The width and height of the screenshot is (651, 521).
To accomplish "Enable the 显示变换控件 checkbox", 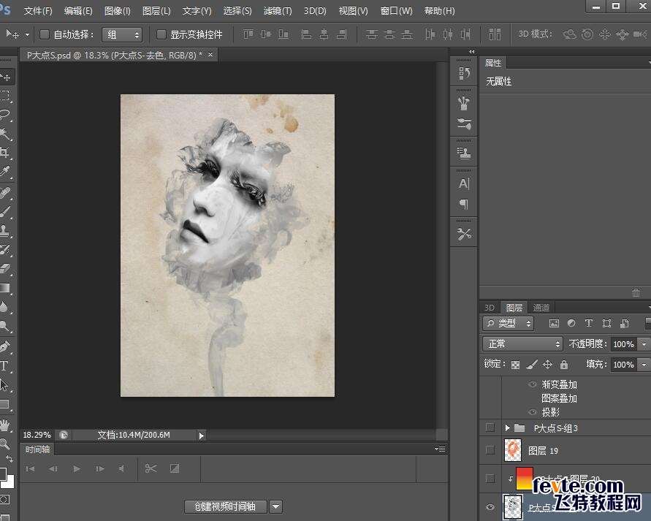I will [x=161, y=34].
